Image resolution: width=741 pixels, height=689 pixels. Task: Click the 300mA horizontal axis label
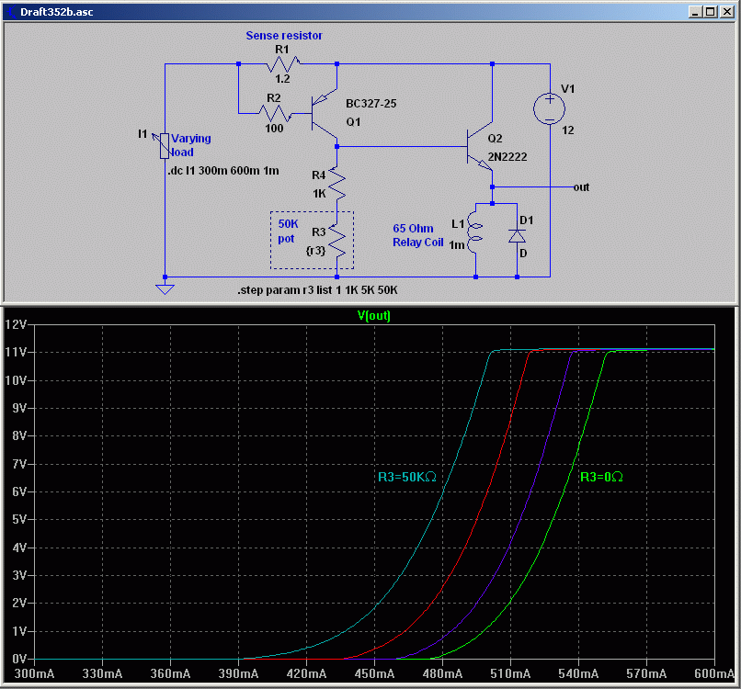[34, 674]
